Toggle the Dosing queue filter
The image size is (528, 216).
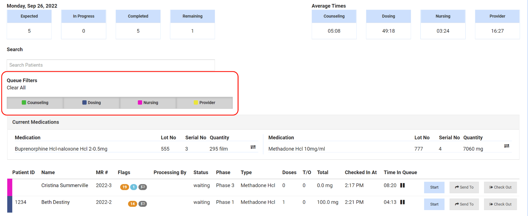click(x=91, y=103)
